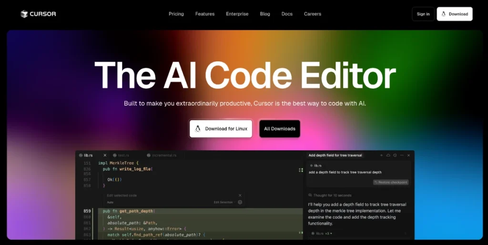Open the Features nav item
The height and width of the screenshot is (245, 488).
(205, 14)
